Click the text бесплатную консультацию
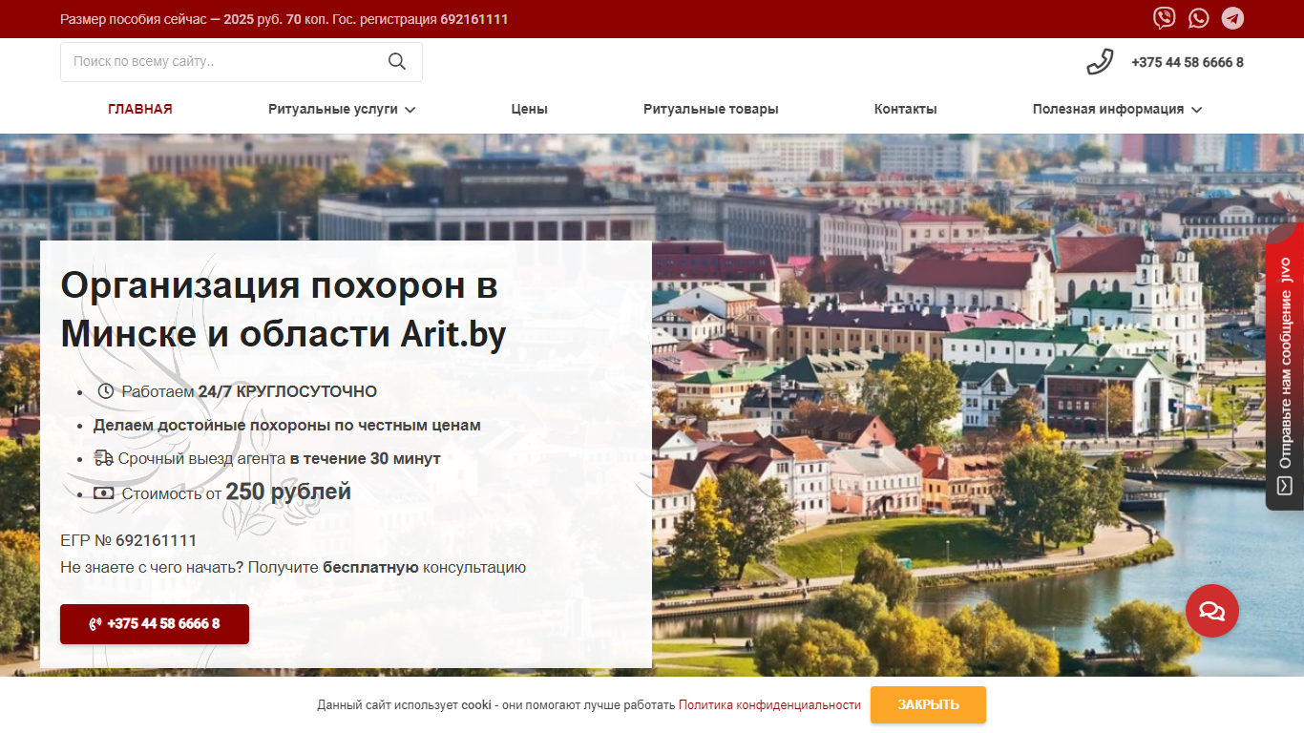The image size is (1304, 733). click(425, 567)
